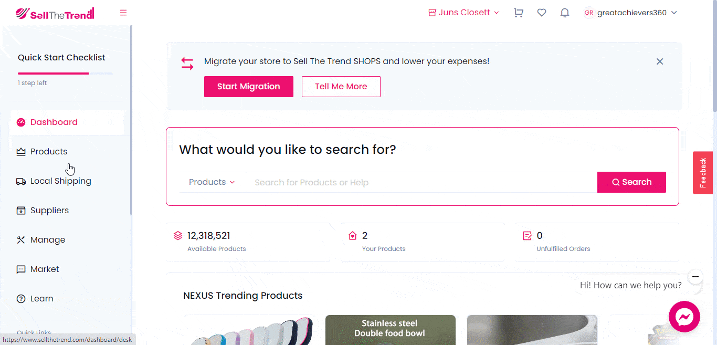Expand the Juns Closett store dropdown
Viewport: 717px width, 345px height.
(x=464, y=13)
